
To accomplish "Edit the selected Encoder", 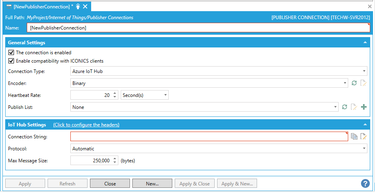I will coord(363,83).
